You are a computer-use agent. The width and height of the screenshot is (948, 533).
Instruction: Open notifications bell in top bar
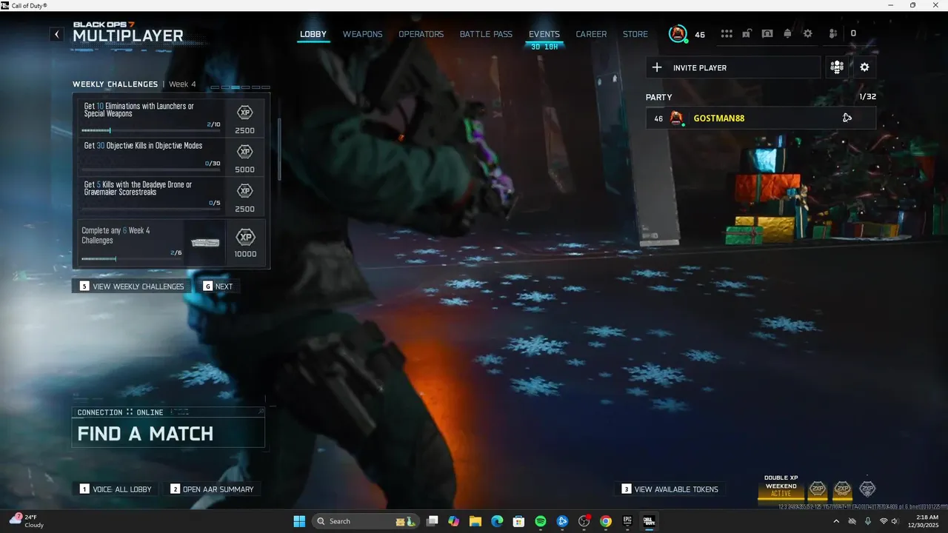click(787, 34)
